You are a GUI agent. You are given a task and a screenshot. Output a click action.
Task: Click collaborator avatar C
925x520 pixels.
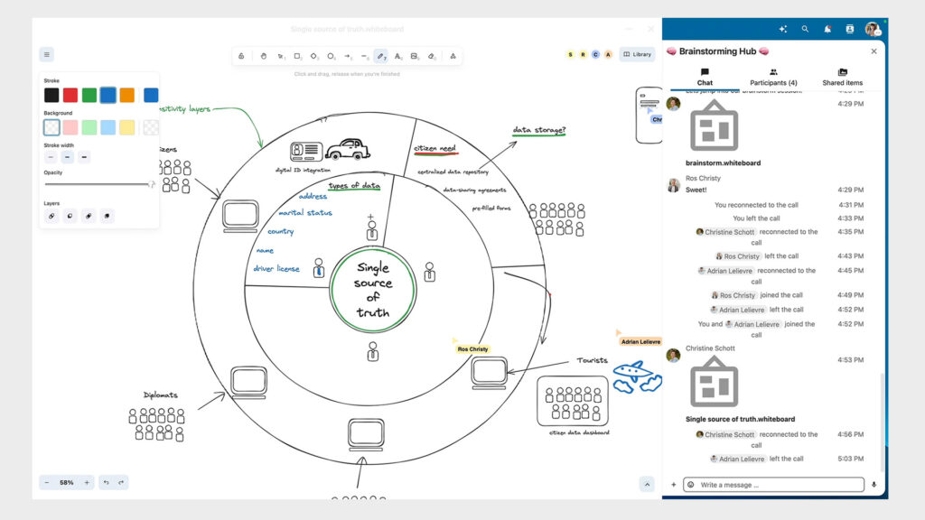595,54
